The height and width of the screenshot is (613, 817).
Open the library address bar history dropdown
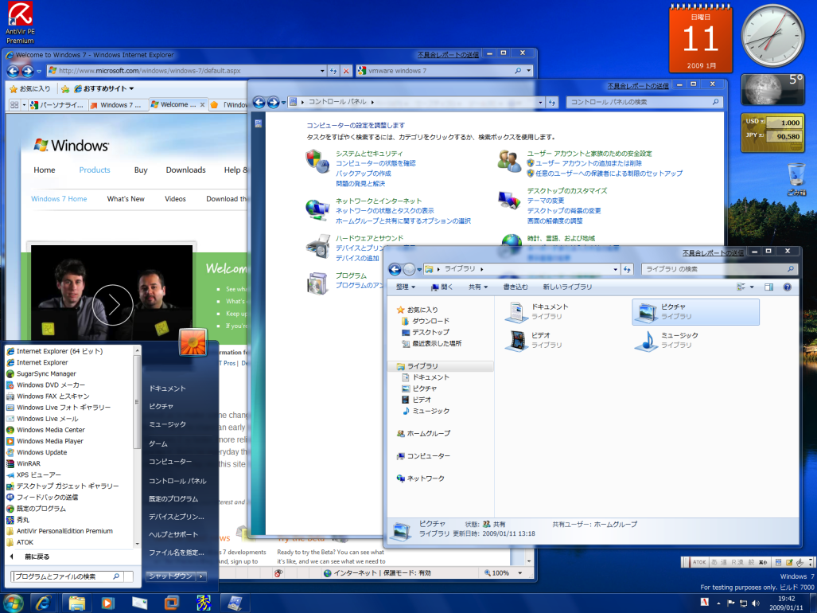pyautogui.click(x=616, y=270)
